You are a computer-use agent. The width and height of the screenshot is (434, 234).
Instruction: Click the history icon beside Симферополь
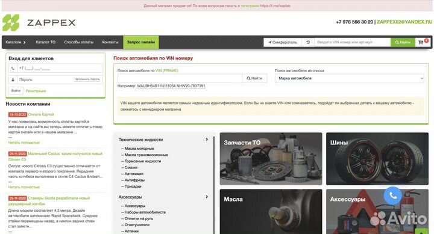308,42
